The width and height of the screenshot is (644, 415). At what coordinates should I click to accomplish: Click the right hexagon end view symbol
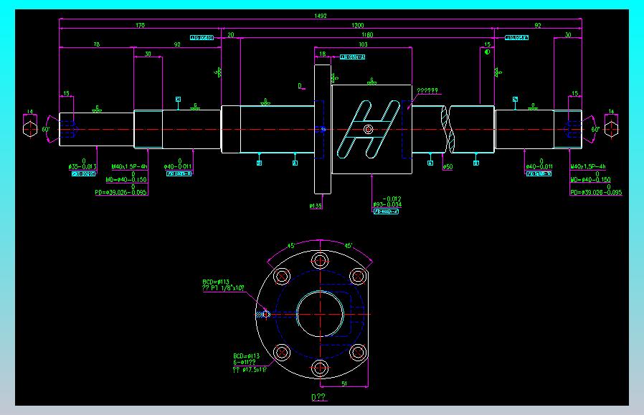click(611, 128)
